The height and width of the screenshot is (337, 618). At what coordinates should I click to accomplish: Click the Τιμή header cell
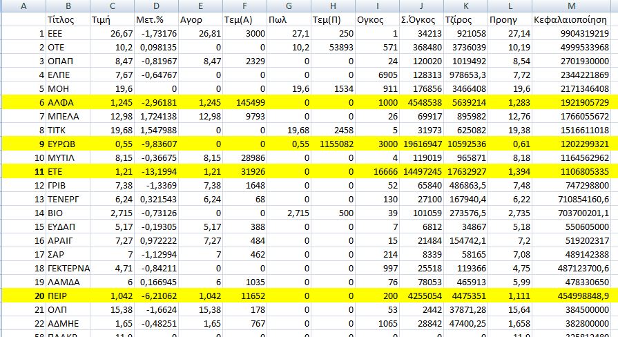[x=113, y=20]
